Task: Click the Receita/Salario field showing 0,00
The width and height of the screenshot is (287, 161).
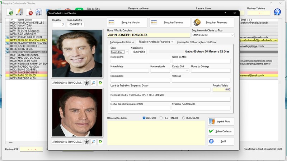Action: [x=221, y=89]
